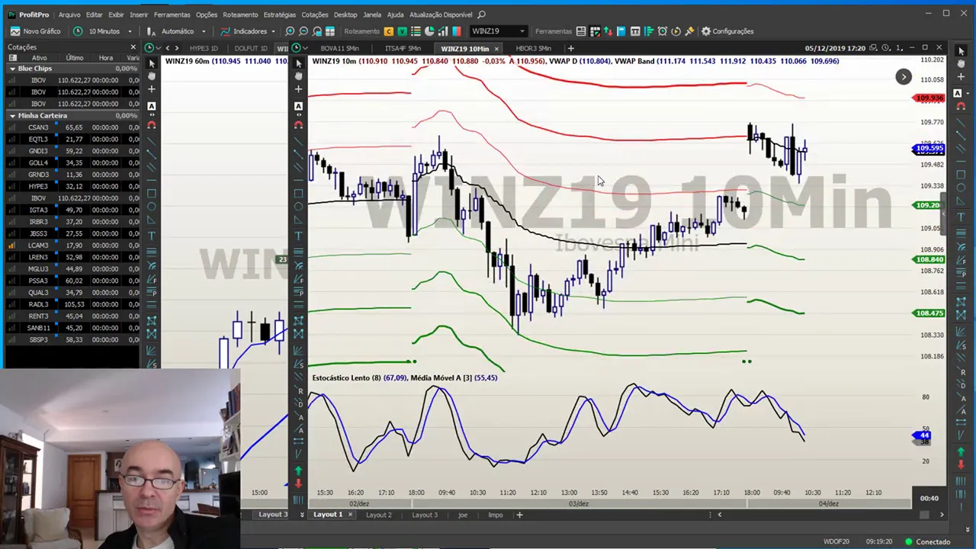Image resolution: width=976 pixels, height=549 pixels.
Task: Open the WINZ19 symbol combo box
Action: pyautogui.click(x=498, y=31)
